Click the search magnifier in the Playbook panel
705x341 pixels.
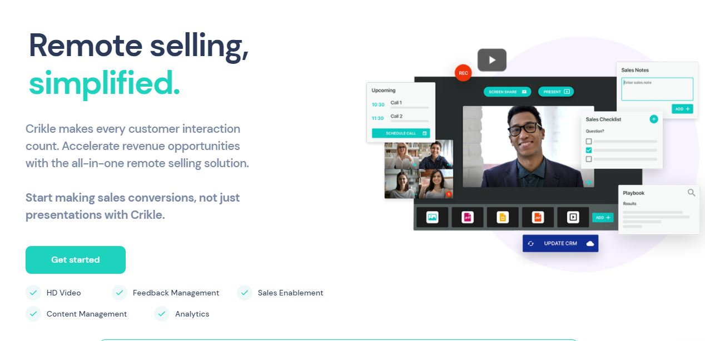691,193
